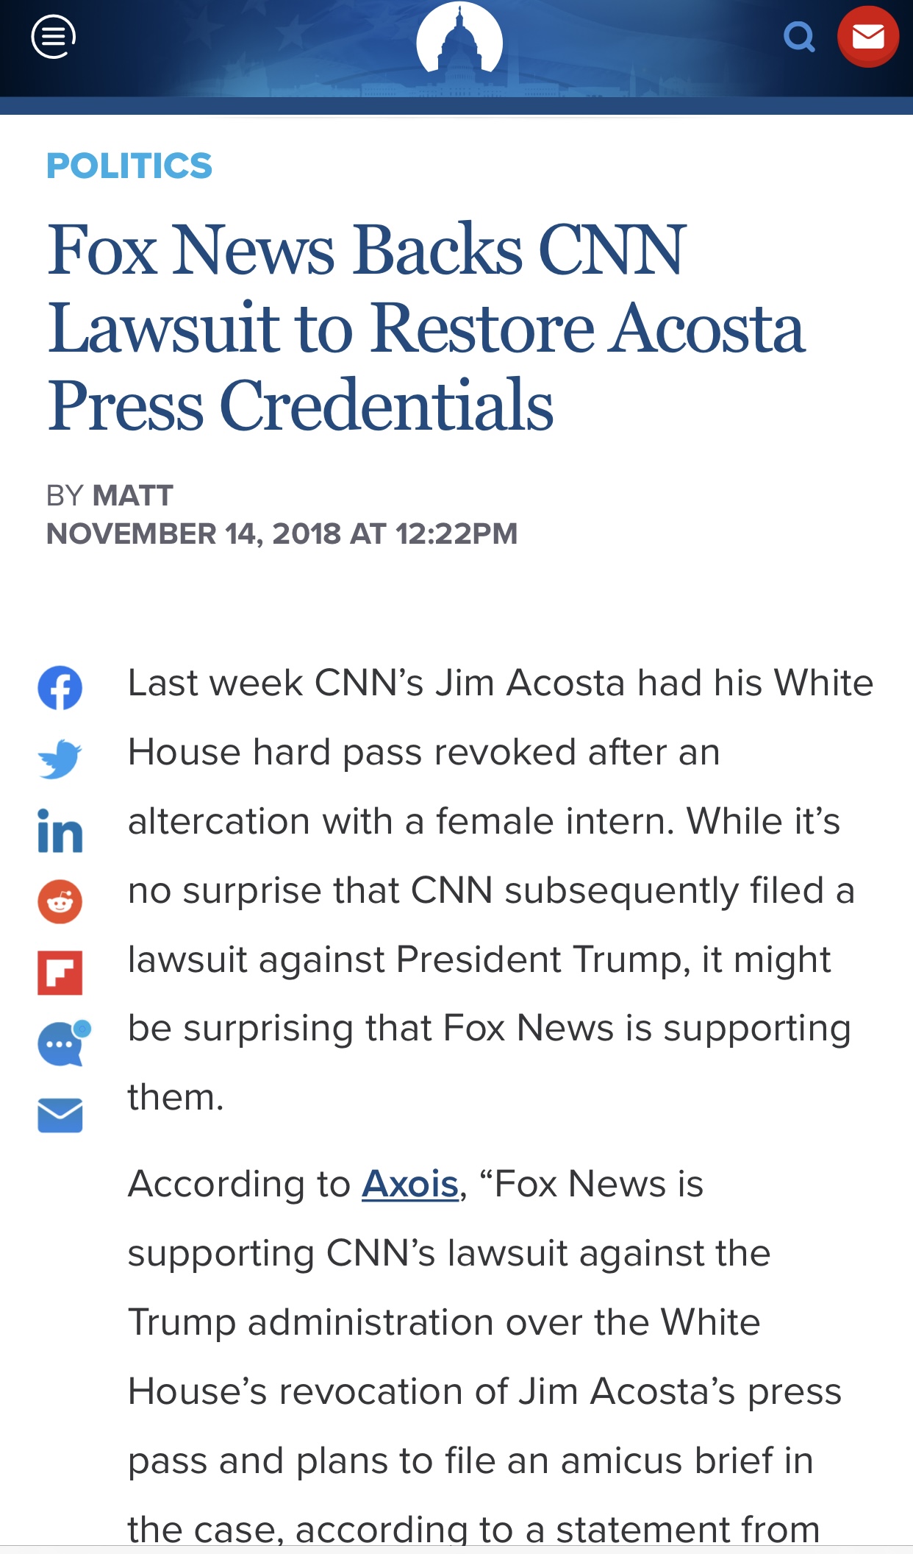913x1554 pixels.
Task: Tap the word BY in the byline
Action: tap(65, 495)
